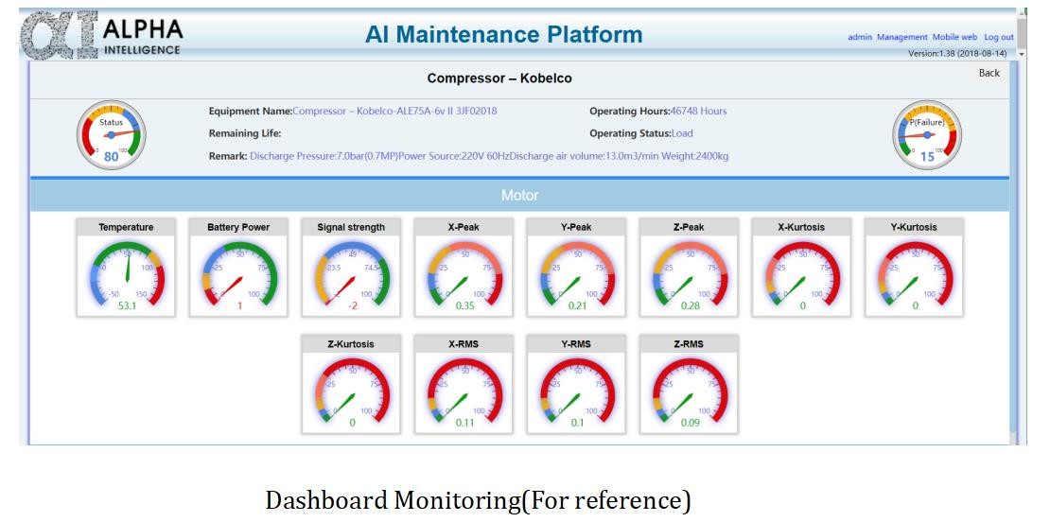Click the Version:1.38 text
Image resolution: width=1050 pixels, height=522 pixels.
tap(957, 53)
